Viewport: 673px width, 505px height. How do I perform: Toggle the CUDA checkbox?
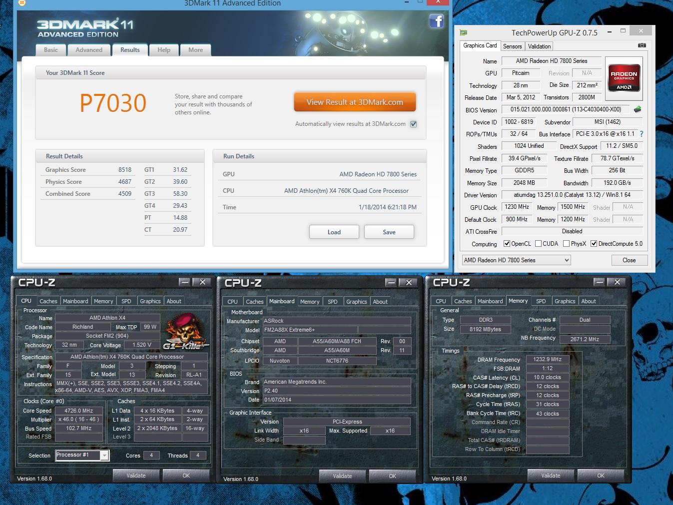[x=538, y=244]
